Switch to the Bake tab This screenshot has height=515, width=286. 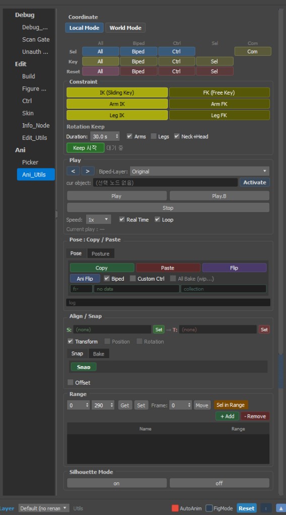(99, 354)
